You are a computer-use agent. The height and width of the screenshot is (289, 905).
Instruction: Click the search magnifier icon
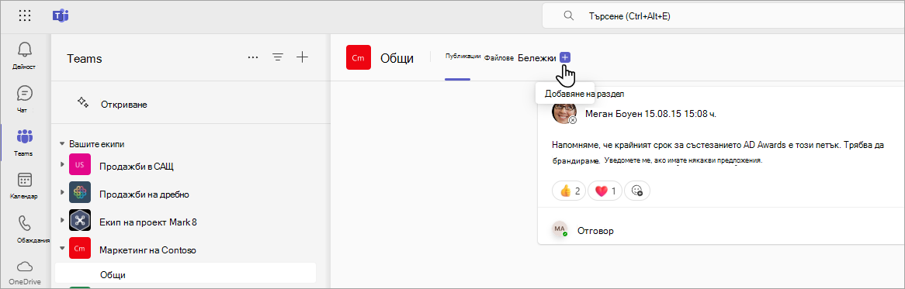pos(568,16)
